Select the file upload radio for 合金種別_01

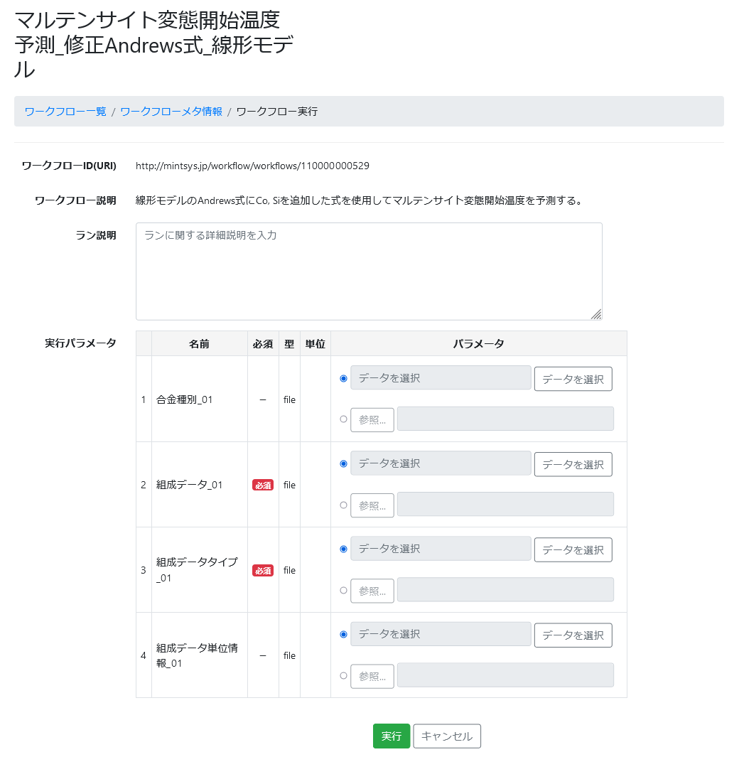point(344,419)
